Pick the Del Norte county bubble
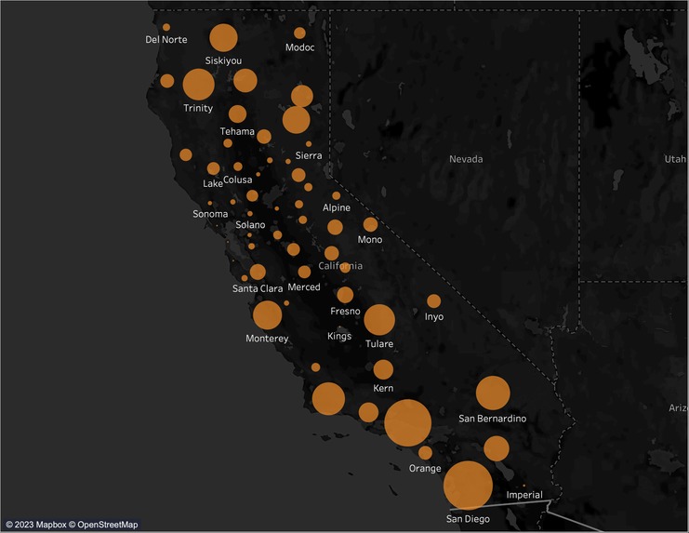The width and height of the screenshot is (689, 533). click(x=166, y=27)
